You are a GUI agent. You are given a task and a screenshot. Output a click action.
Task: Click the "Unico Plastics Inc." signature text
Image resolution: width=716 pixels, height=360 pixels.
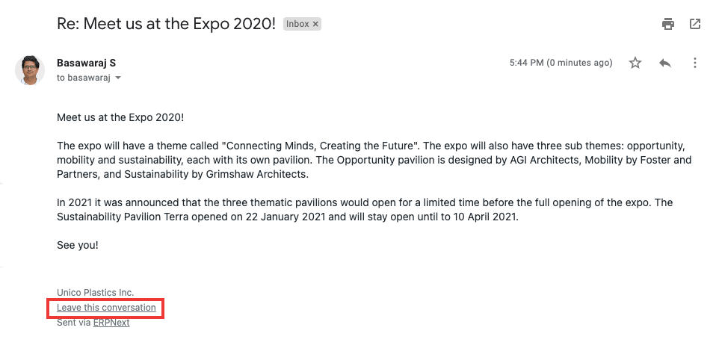95,293
